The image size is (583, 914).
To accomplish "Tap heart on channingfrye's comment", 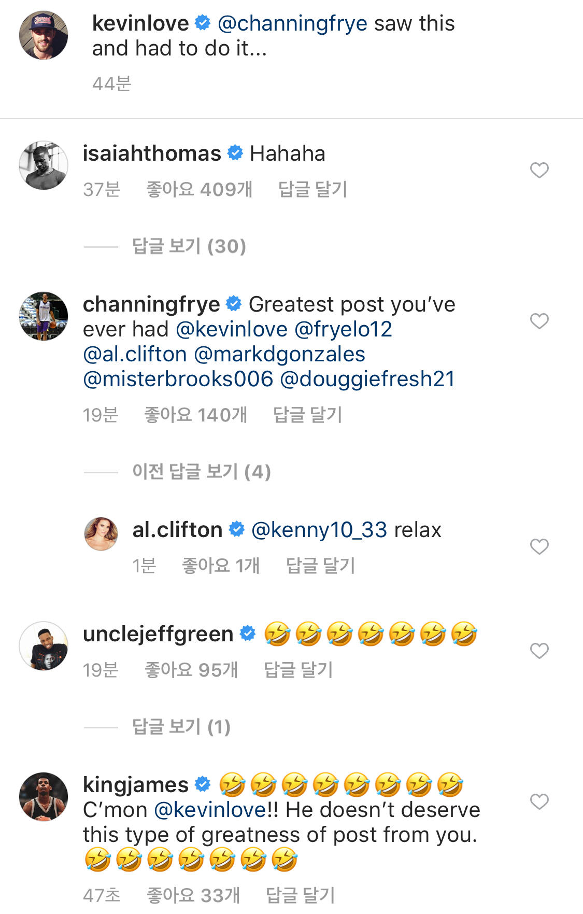I will click(x=539, y=321).
